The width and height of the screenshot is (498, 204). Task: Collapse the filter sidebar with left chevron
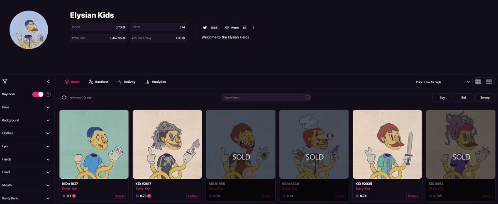[48, 82]
